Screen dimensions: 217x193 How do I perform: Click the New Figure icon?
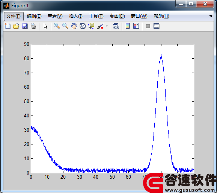tap(8, 26)
